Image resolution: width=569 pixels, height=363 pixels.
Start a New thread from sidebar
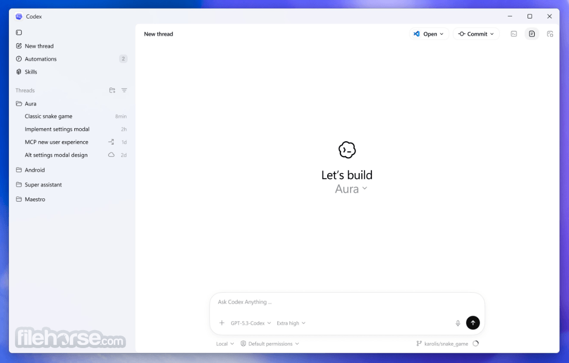[x=35, y=46]
